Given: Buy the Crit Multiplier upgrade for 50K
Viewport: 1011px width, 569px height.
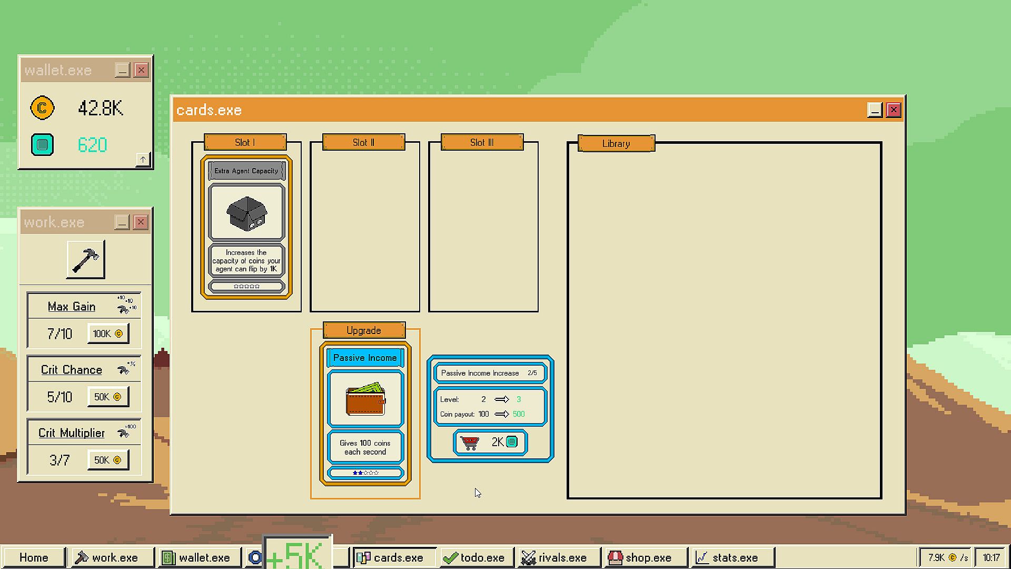Looking at the screenshot, I should (108, 460).
